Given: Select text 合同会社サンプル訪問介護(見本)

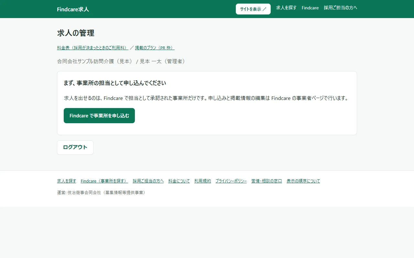Looking at the screenshot, I should tap(96, 61).
